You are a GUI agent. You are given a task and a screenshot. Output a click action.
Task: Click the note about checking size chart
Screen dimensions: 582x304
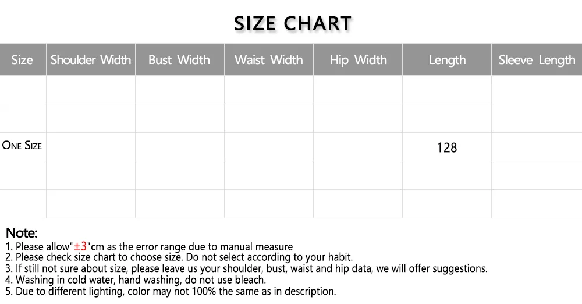pos(180,257)
